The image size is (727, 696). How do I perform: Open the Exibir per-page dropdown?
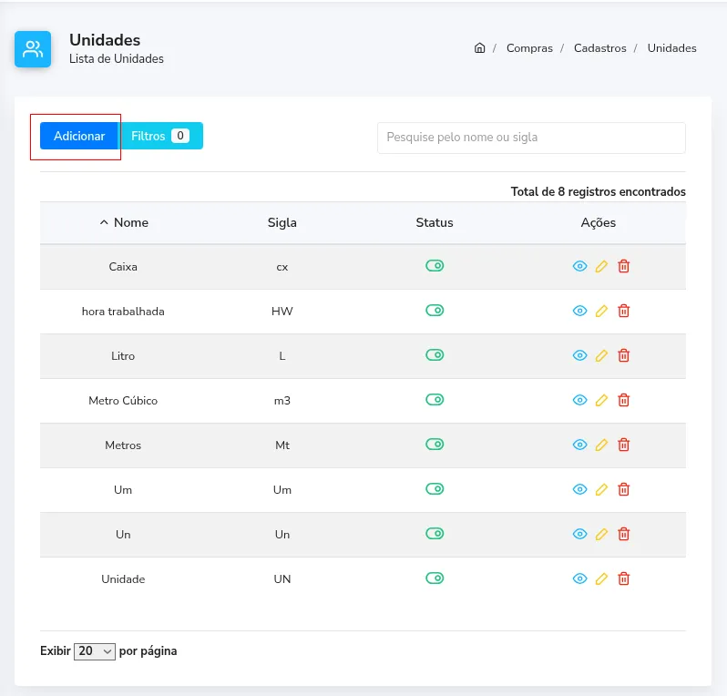(x=95, y=651)
